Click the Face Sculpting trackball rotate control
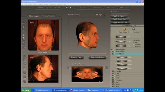 click(x=97, y=15)
